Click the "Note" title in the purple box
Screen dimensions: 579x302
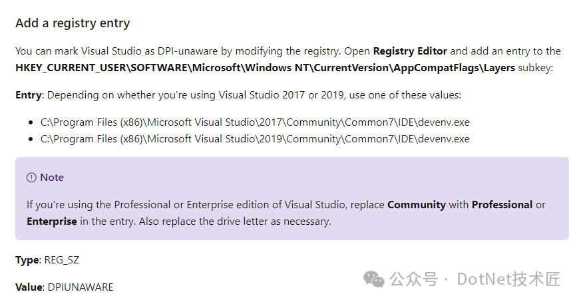[x=52, y=178]
